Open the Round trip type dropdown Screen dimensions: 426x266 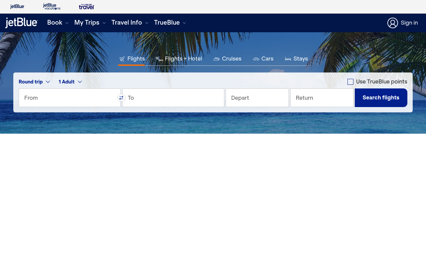pyautogui.click(x=34, y=82)
